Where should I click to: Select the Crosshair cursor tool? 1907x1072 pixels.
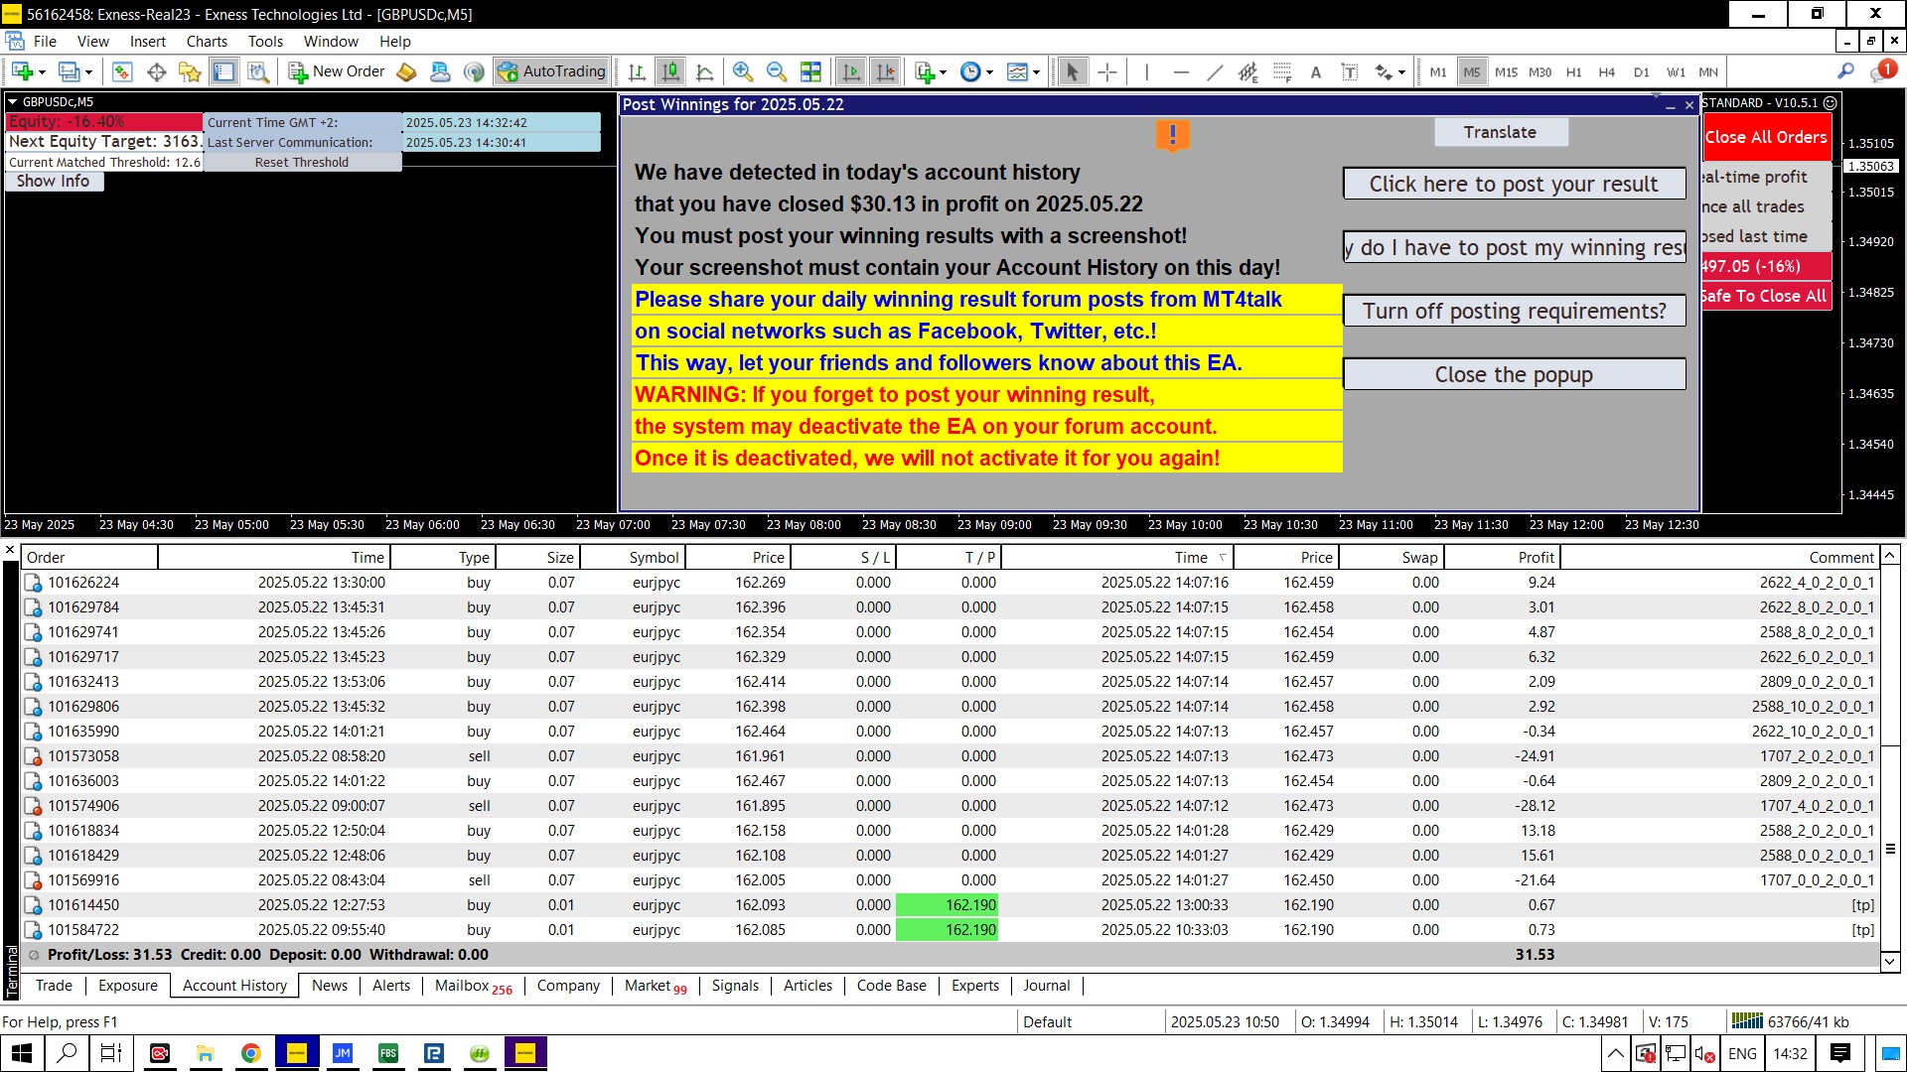coord(1106,71)
